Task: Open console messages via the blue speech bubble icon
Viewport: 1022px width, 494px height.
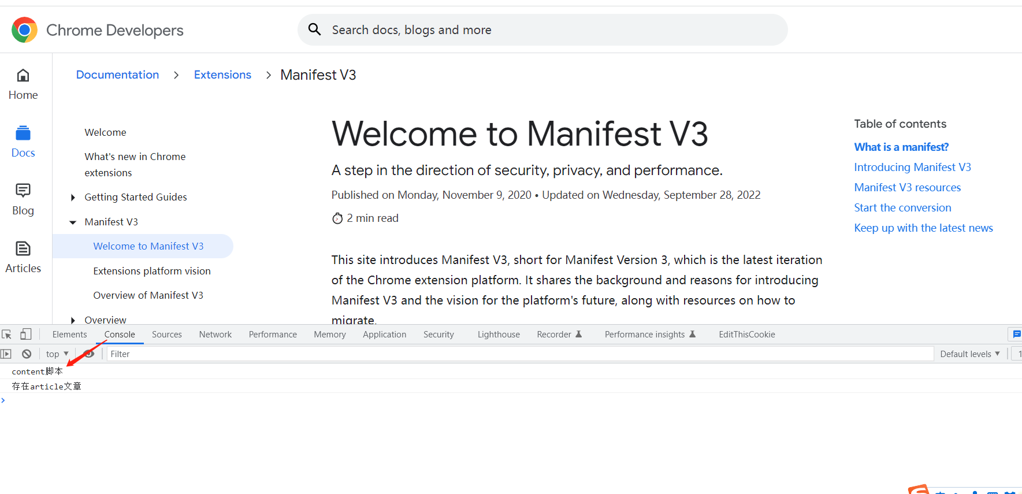Action: click(1016, 334)
